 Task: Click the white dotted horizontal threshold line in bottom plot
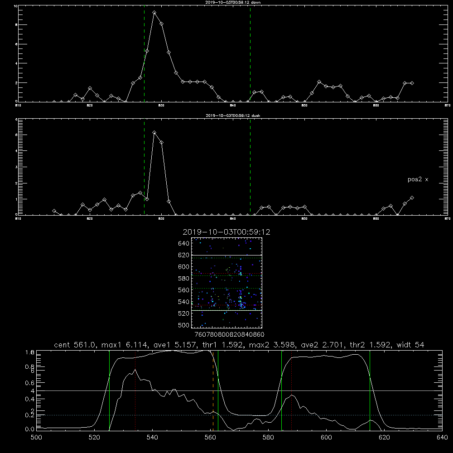click(239, 415)
